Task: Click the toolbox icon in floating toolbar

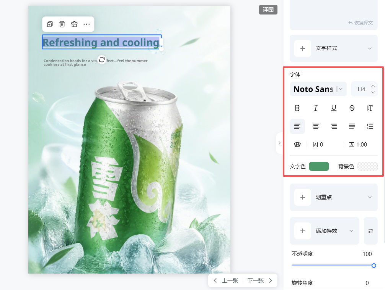Action: [74, 24]
